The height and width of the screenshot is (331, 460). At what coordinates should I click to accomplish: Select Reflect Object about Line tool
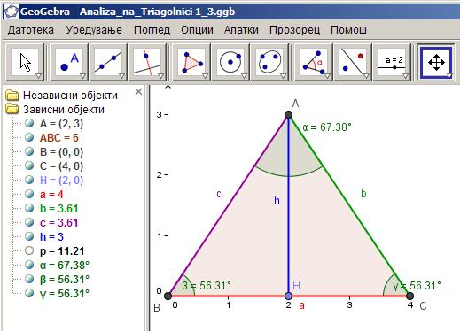[353, 62]
